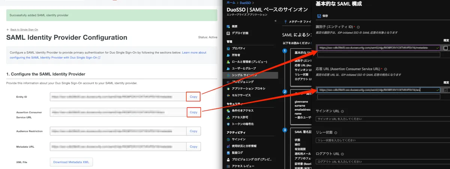Select Sign-ins (サインイン) under Activity

coord(238,139)
